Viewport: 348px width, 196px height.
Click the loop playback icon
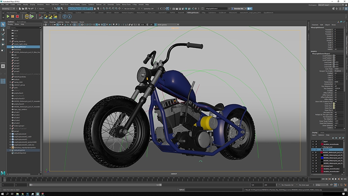pos(331,185)
